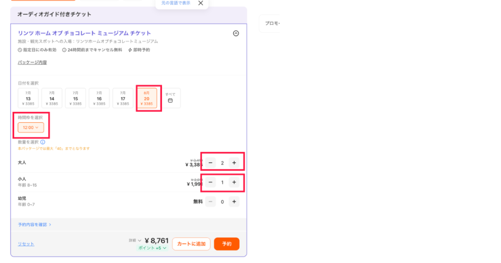Click the orange 予約 button

tap(227, 244)
